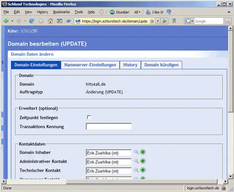Screen dimensions: 234x192
Task: Enable the Zeitpunkt festlegen checkbox
Action: (89, 117)
